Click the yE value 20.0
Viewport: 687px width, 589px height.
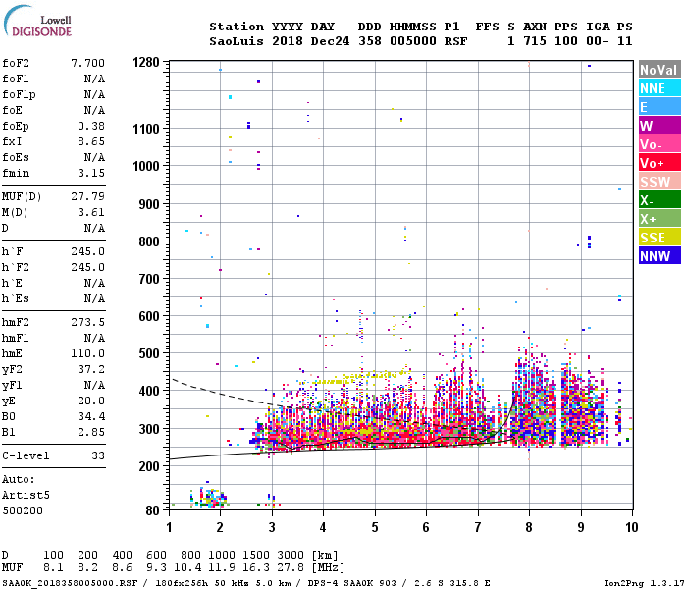(91, 401)
